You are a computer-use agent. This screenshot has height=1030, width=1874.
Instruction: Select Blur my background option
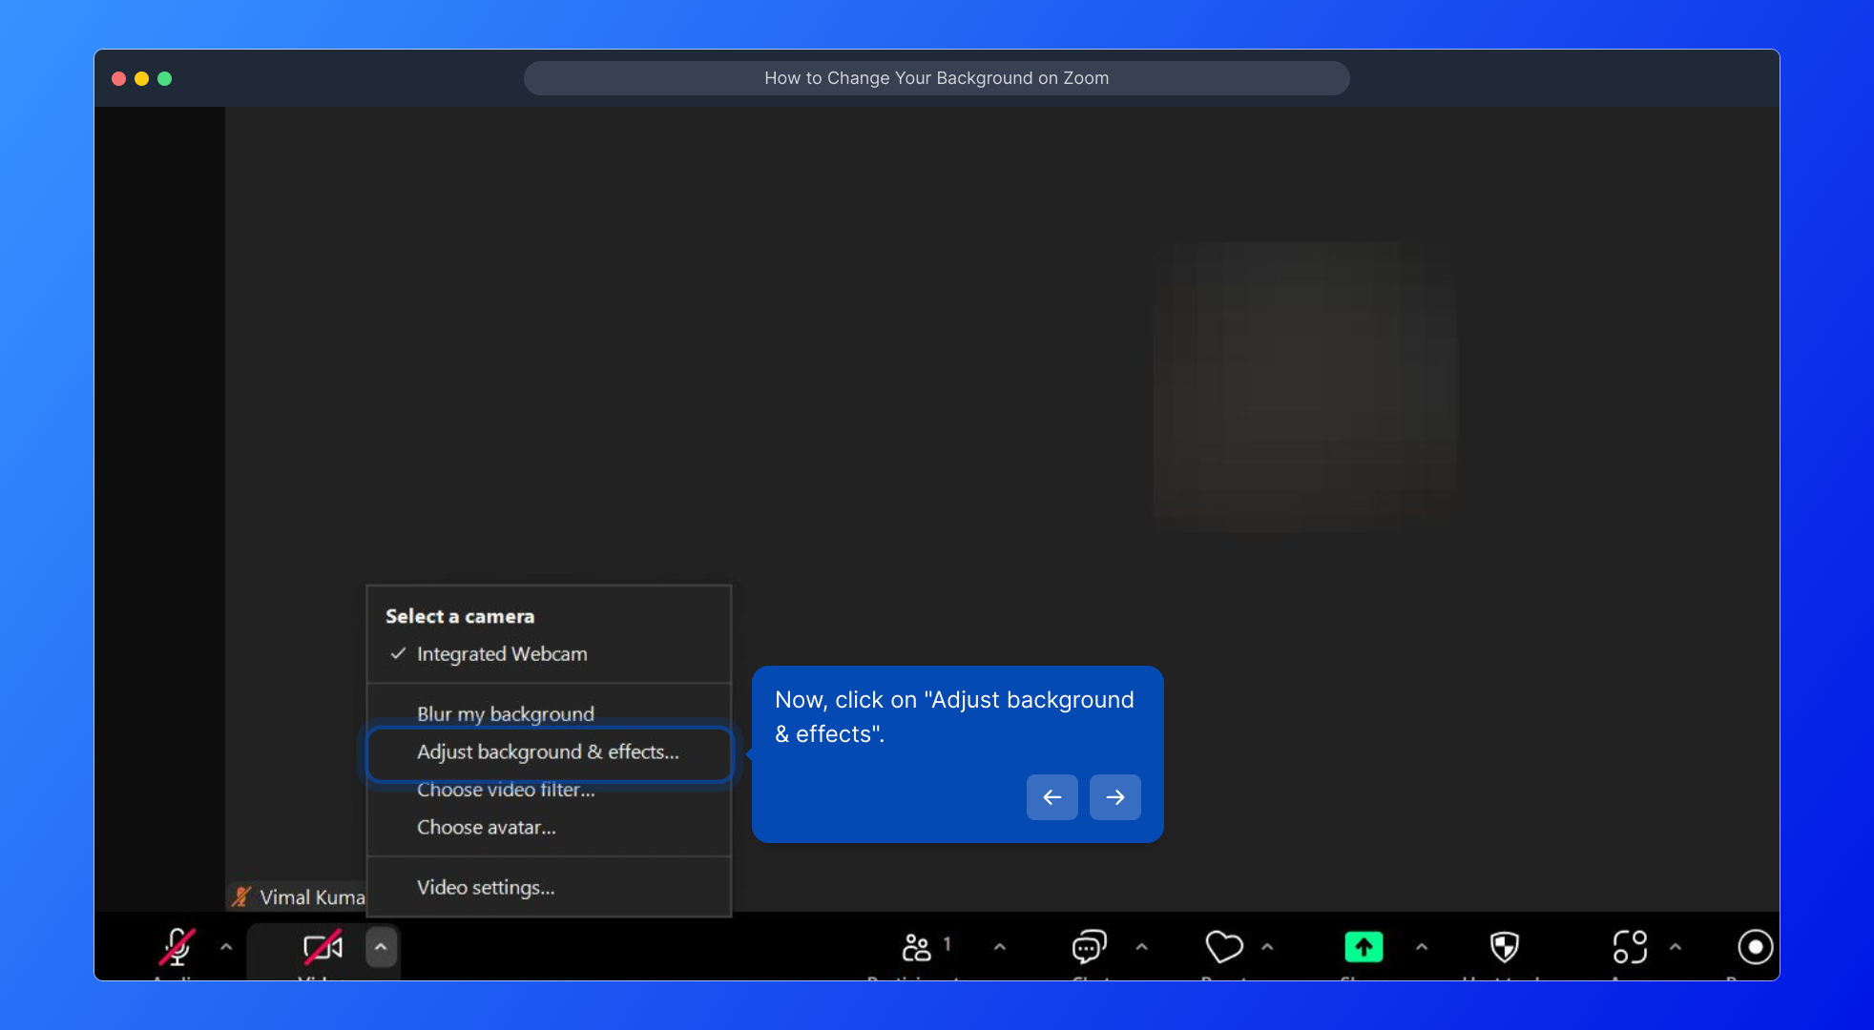coord(505,714)
